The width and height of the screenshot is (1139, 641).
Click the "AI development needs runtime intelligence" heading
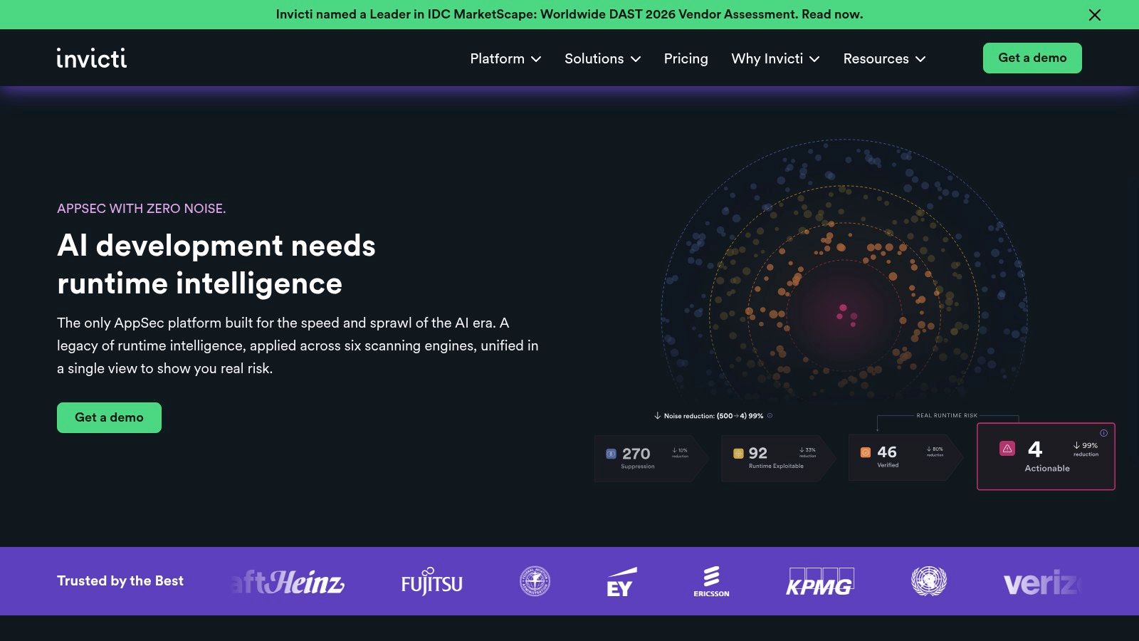(x=216, y=264)
